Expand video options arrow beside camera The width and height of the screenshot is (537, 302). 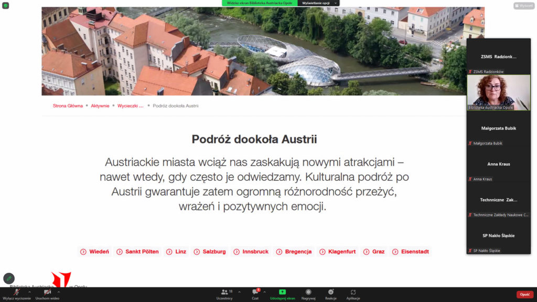(x=58, y=292)
